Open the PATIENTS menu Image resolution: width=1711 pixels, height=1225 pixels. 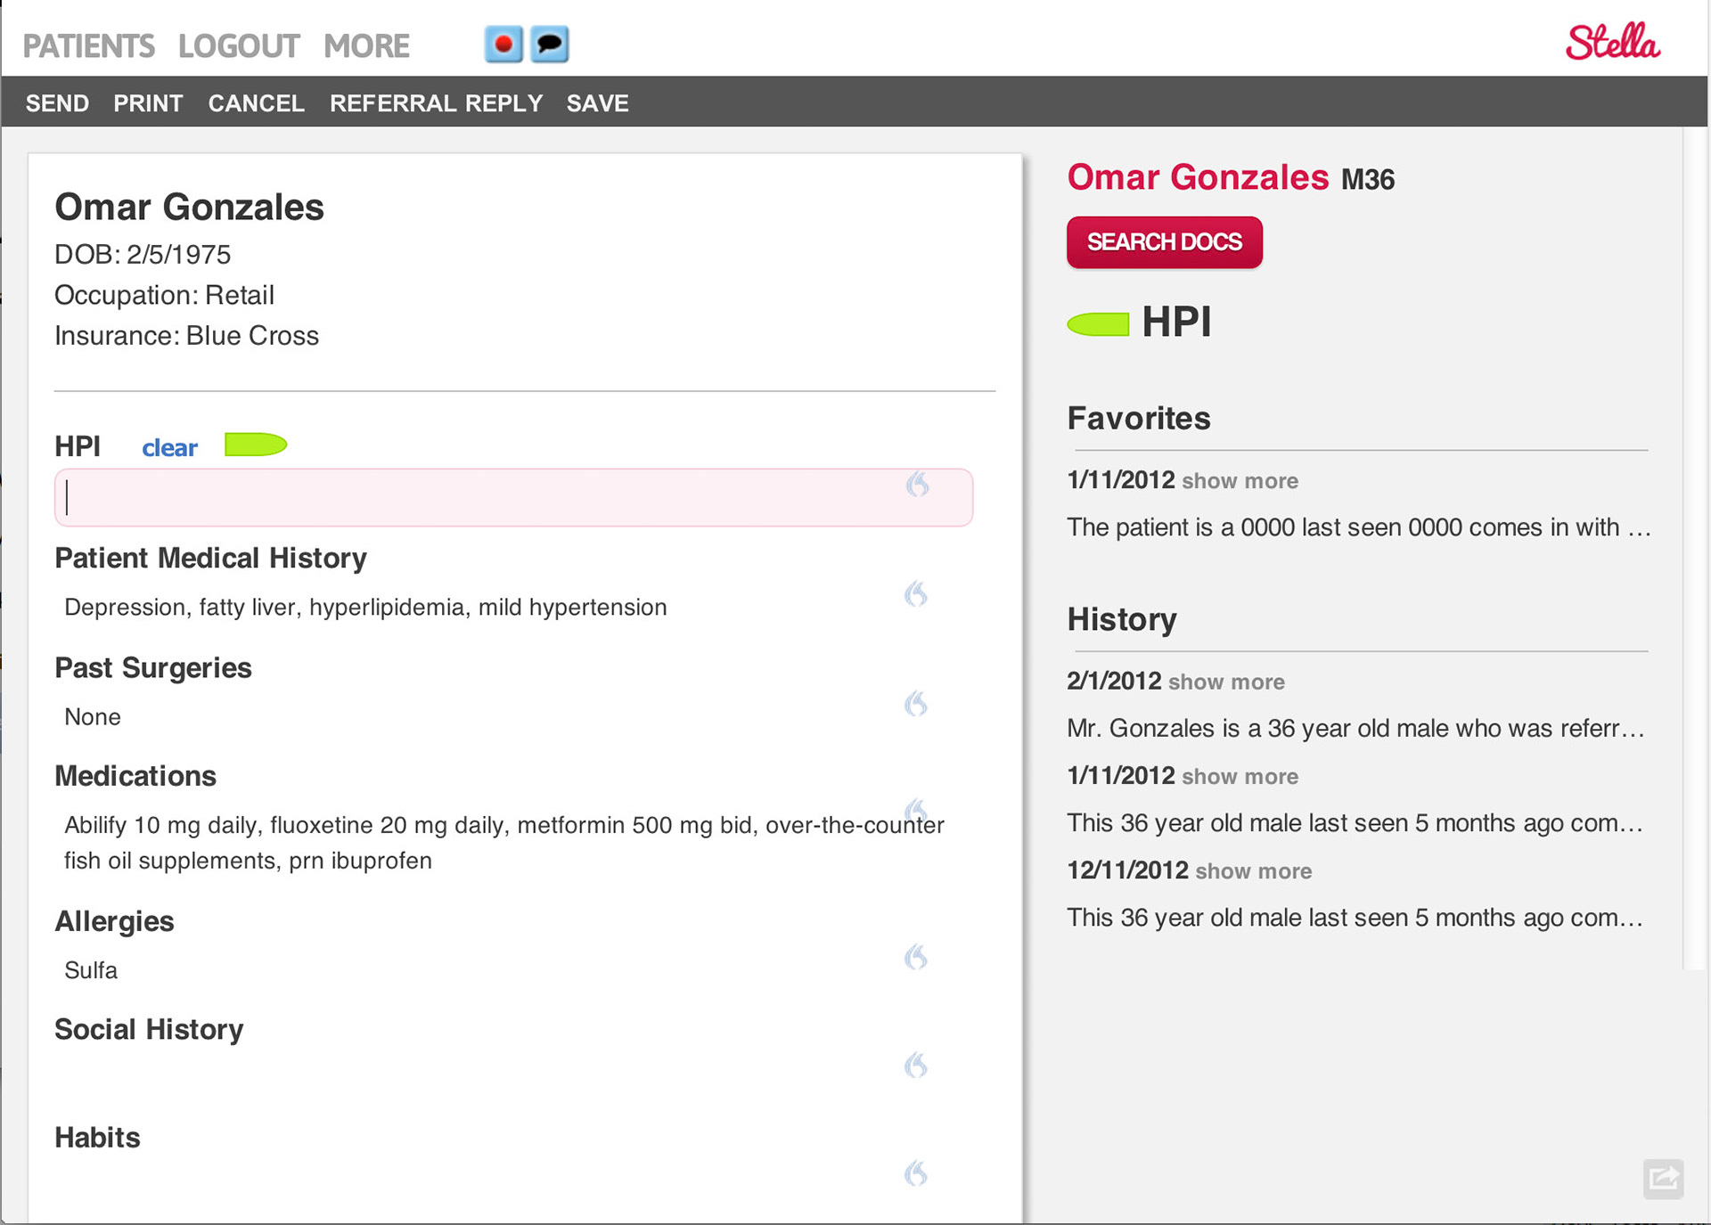point(88,46)
